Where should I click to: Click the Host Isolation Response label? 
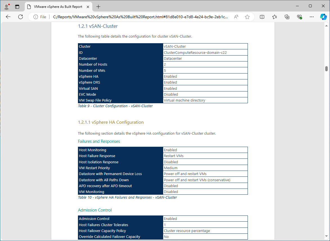click(98, 162)
